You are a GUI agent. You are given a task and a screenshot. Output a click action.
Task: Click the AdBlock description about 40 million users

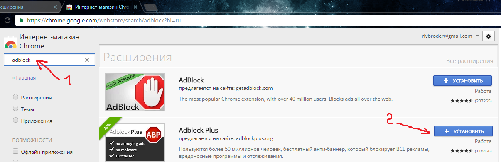click(x=285, y=99)
